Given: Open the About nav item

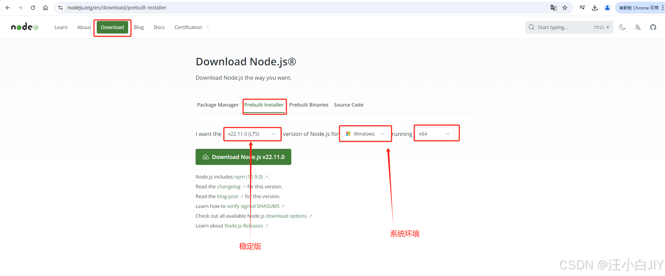Looking at the screenshot, I should (x=84, y=27).
